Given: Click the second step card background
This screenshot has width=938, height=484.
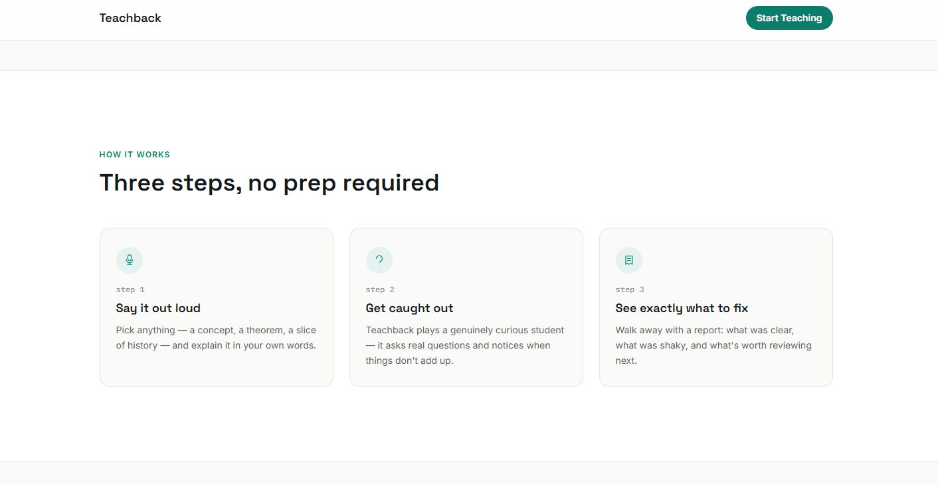Looking at the screenshot, I should [x=466, y=307].
